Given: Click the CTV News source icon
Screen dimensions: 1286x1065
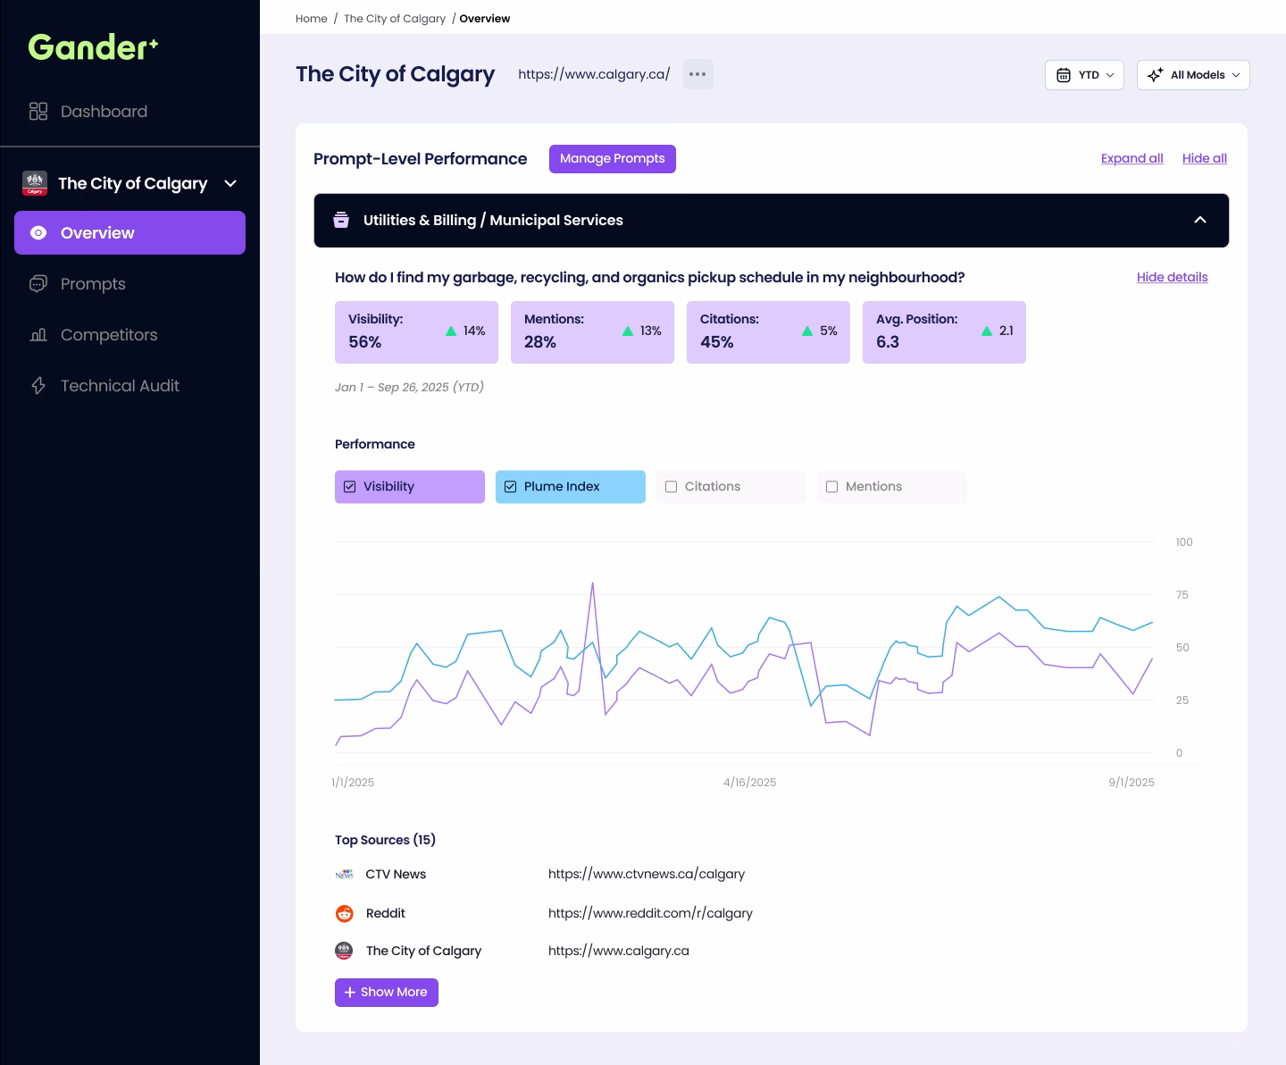Looking at the screenshot, I should pos(345,874).
